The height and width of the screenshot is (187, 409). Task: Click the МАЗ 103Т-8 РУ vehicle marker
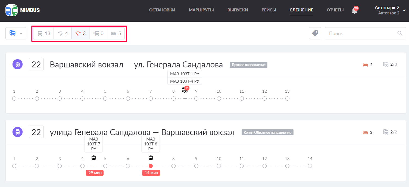coord(151,158)
